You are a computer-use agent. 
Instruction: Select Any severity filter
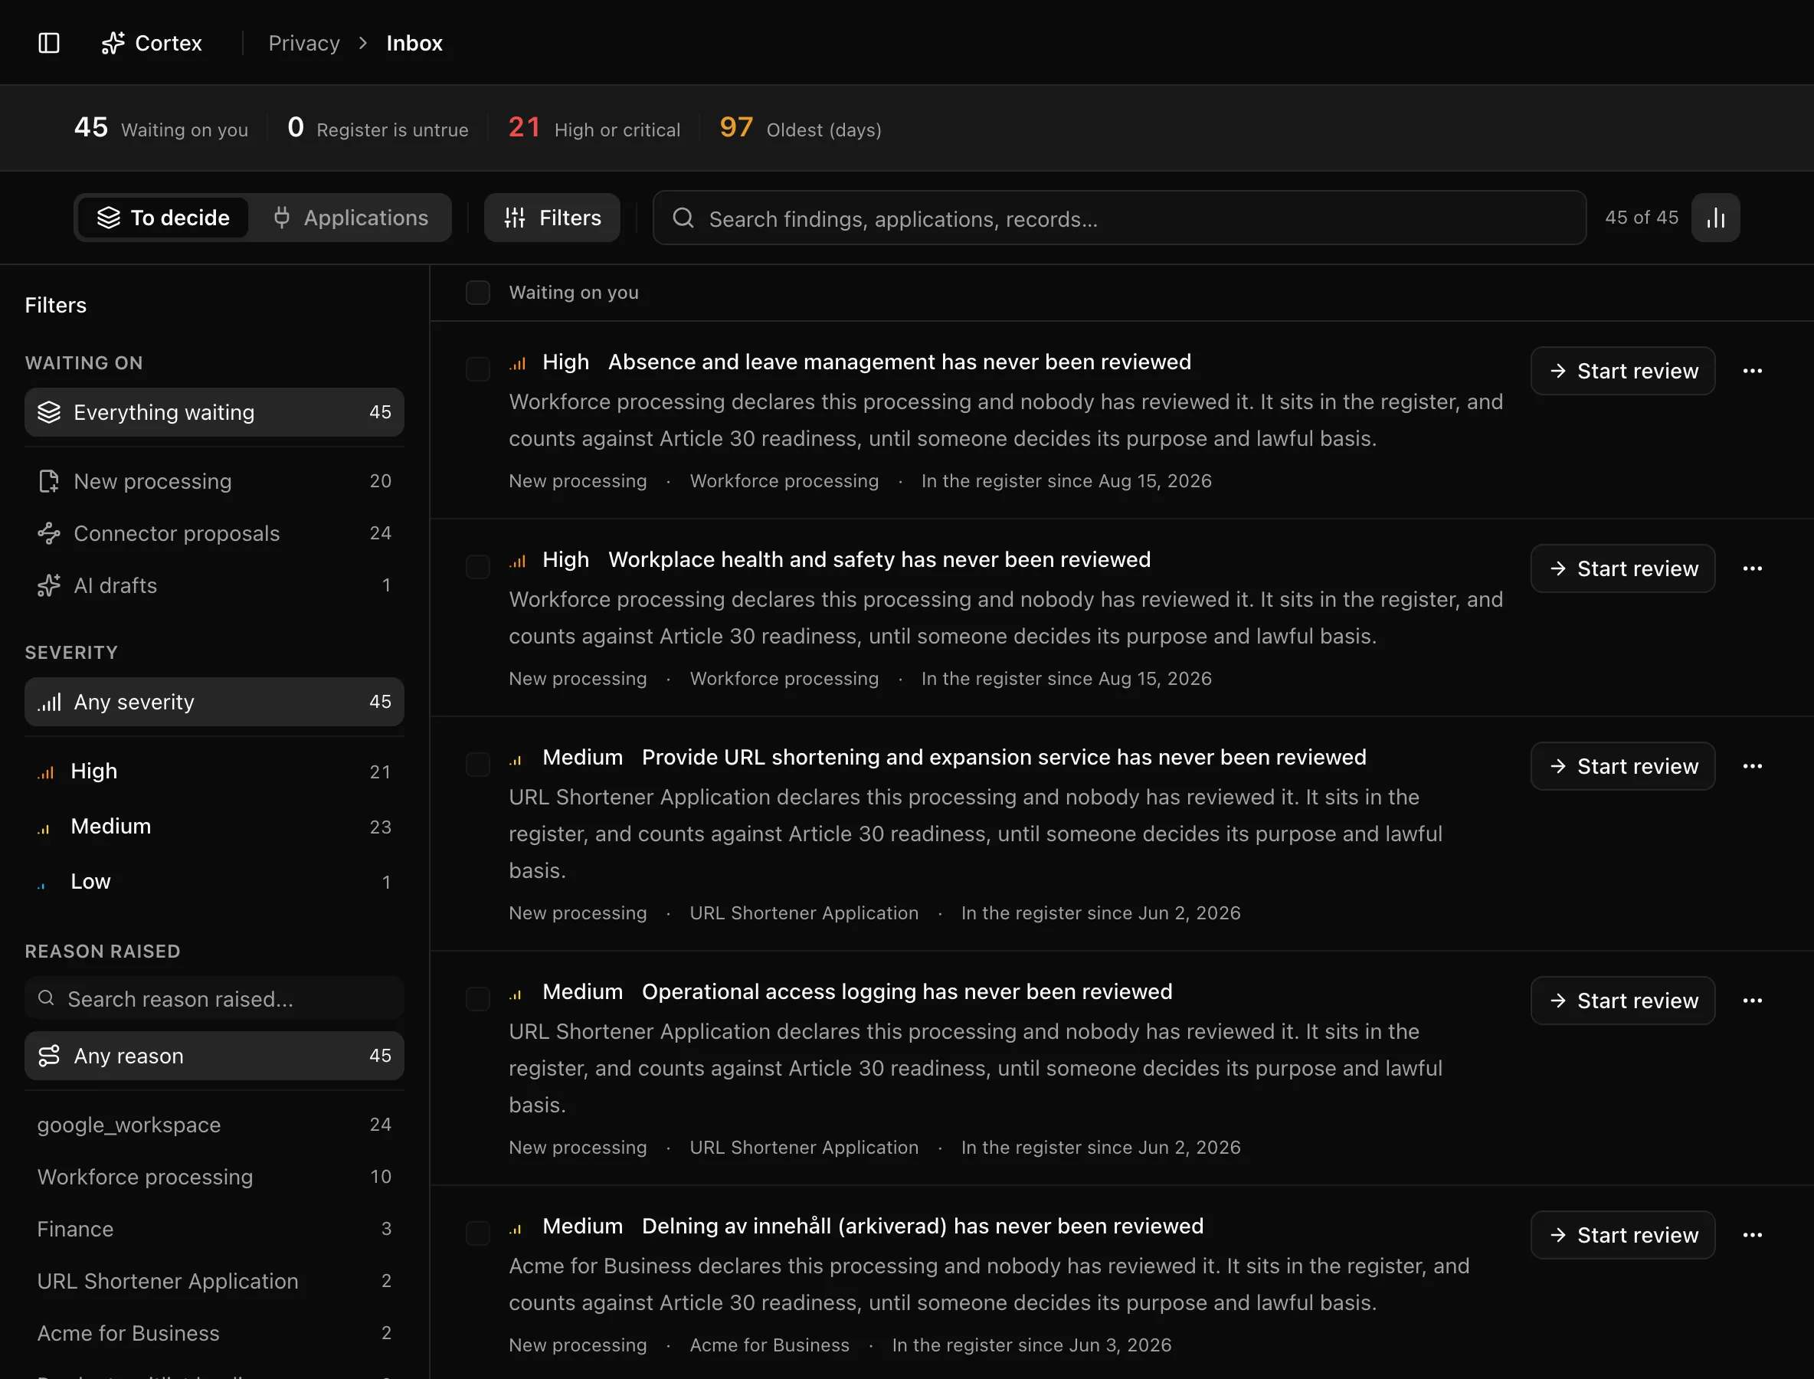(214, 702)
